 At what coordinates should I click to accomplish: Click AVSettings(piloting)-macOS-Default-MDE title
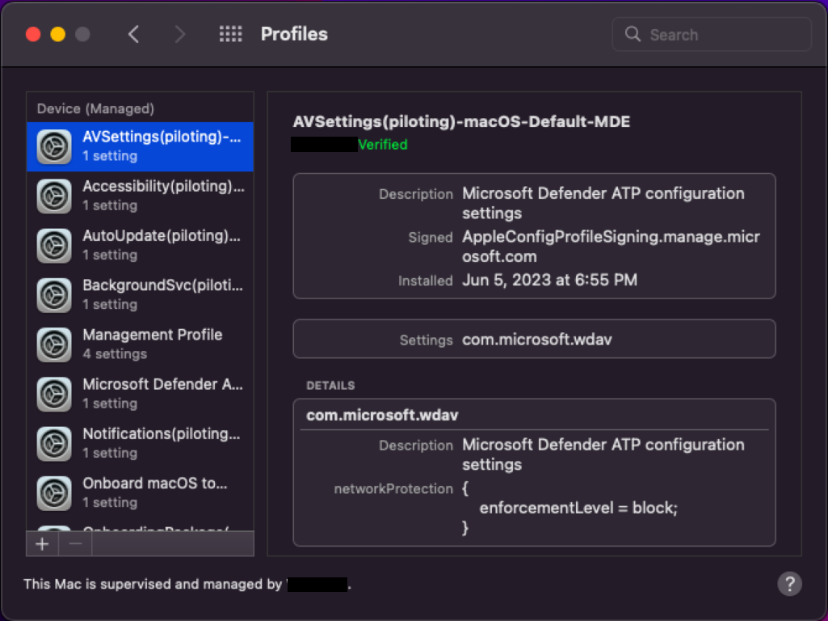coord(461,121)
